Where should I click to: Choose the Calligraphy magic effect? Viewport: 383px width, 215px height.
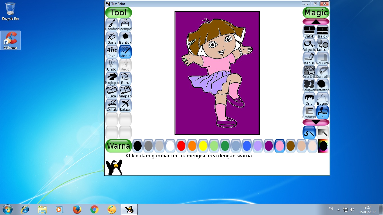click(309, 45)
